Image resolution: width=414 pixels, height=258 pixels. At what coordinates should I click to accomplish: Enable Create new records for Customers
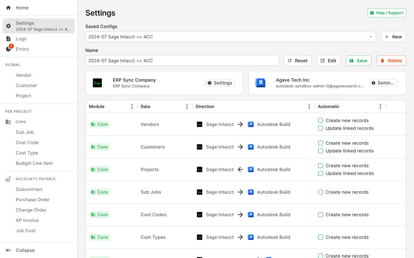[x=321, y=143]
